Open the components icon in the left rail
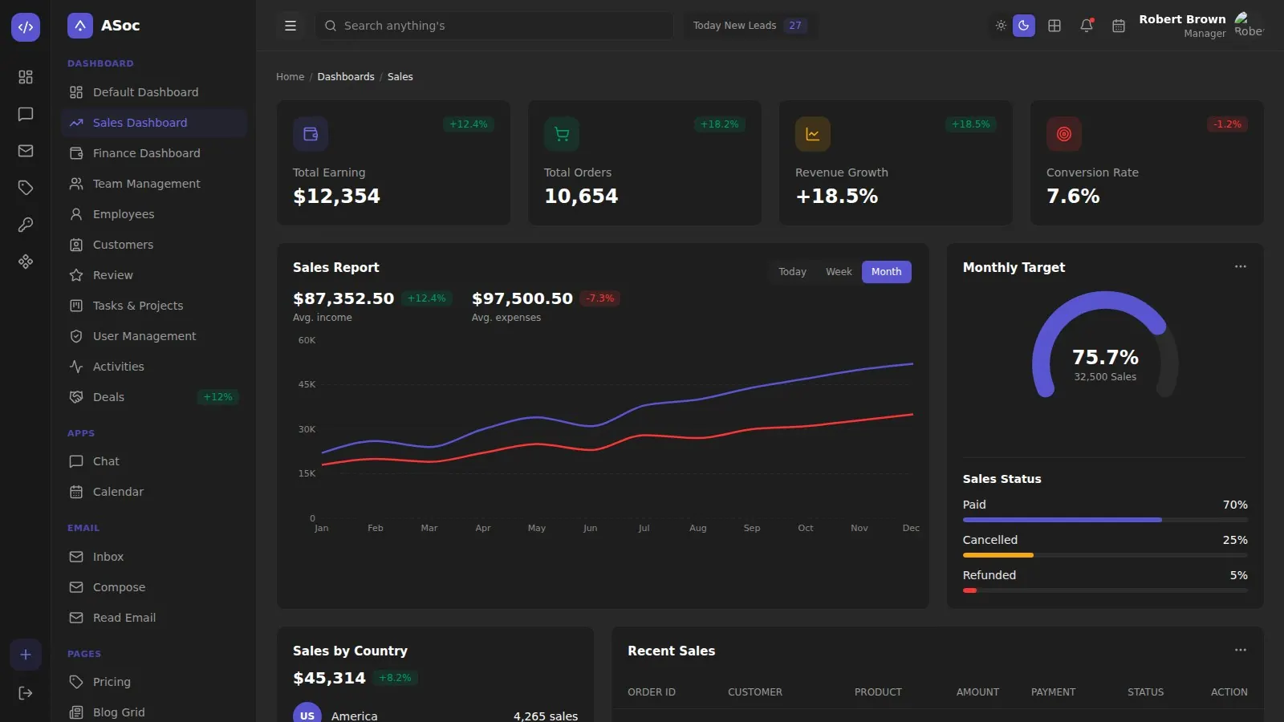The height and width of the screenshot is (722, 1284). coord(26,262)
